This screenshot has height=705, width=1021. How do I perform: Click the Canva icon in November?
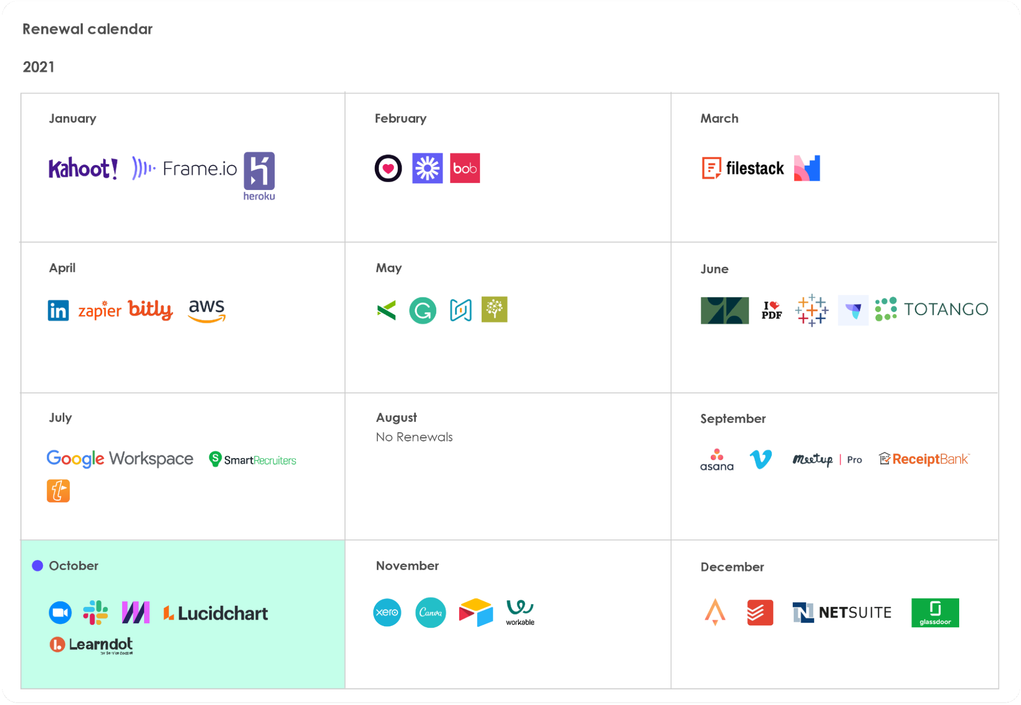click(430, 612)
